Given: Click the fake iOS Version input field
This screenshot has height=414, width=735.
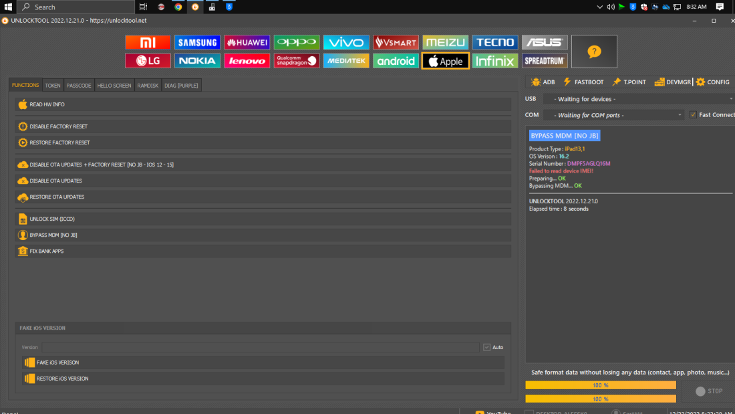Looking at the screenshot, I should 261,347.
